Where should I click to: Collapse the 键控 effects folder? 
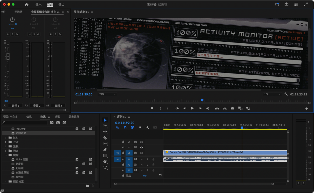[6, 155]
